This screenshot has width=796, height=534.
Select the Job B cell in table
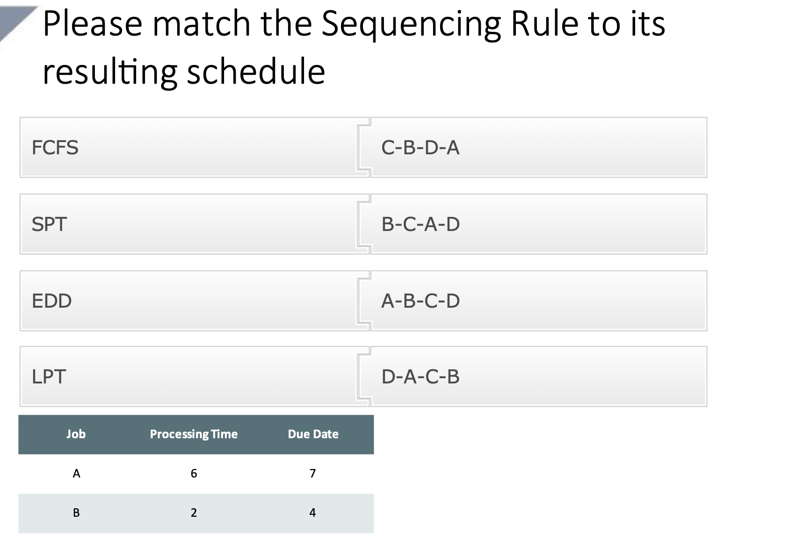point(76,513)
